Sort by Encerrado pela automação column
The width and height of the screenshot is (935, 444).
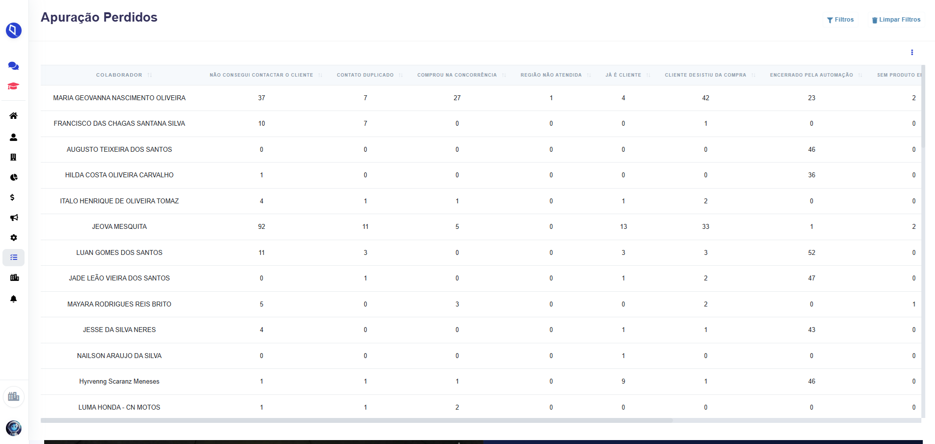(x=816, y=75)
